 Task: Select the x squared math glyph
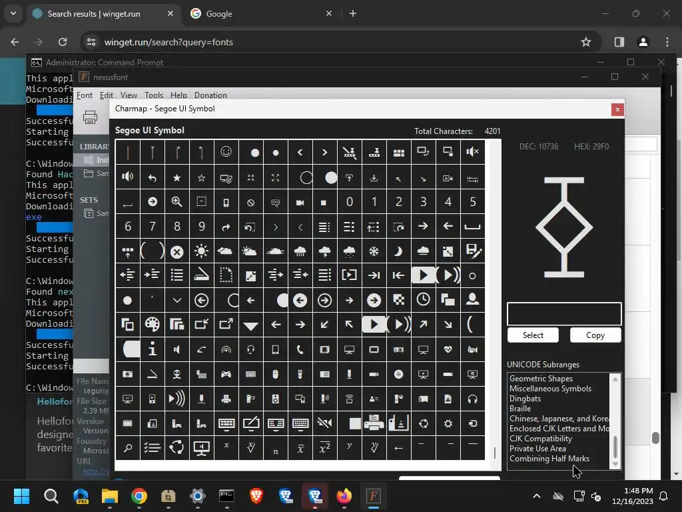tap(324, 448)
